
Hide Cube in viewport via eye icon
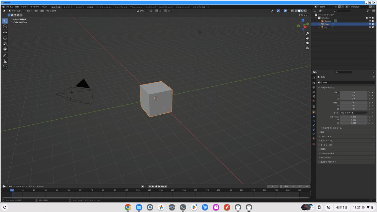[x=370, y=24]
